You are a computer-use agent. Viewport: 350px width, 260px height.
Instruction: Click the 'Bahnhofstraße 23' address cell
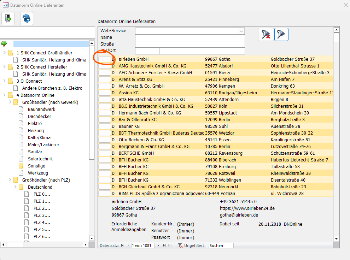[288, 187]
